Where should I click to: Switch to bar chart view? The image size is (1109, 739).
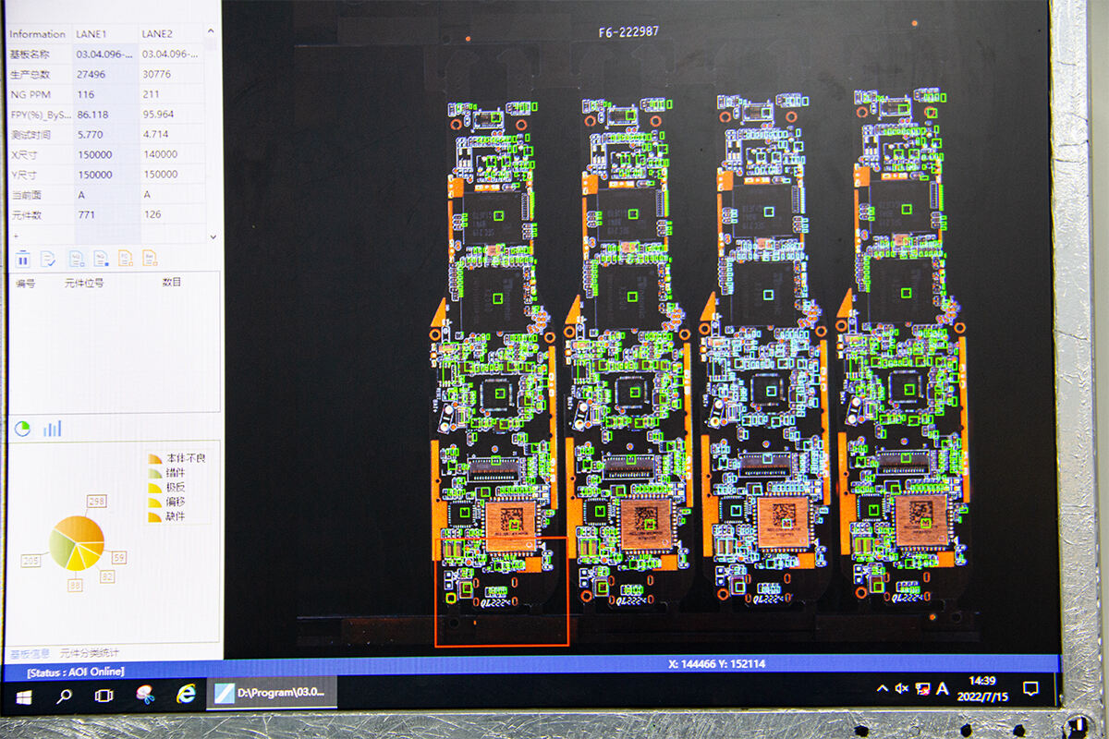pyautogui.click(x=53, y=429)
